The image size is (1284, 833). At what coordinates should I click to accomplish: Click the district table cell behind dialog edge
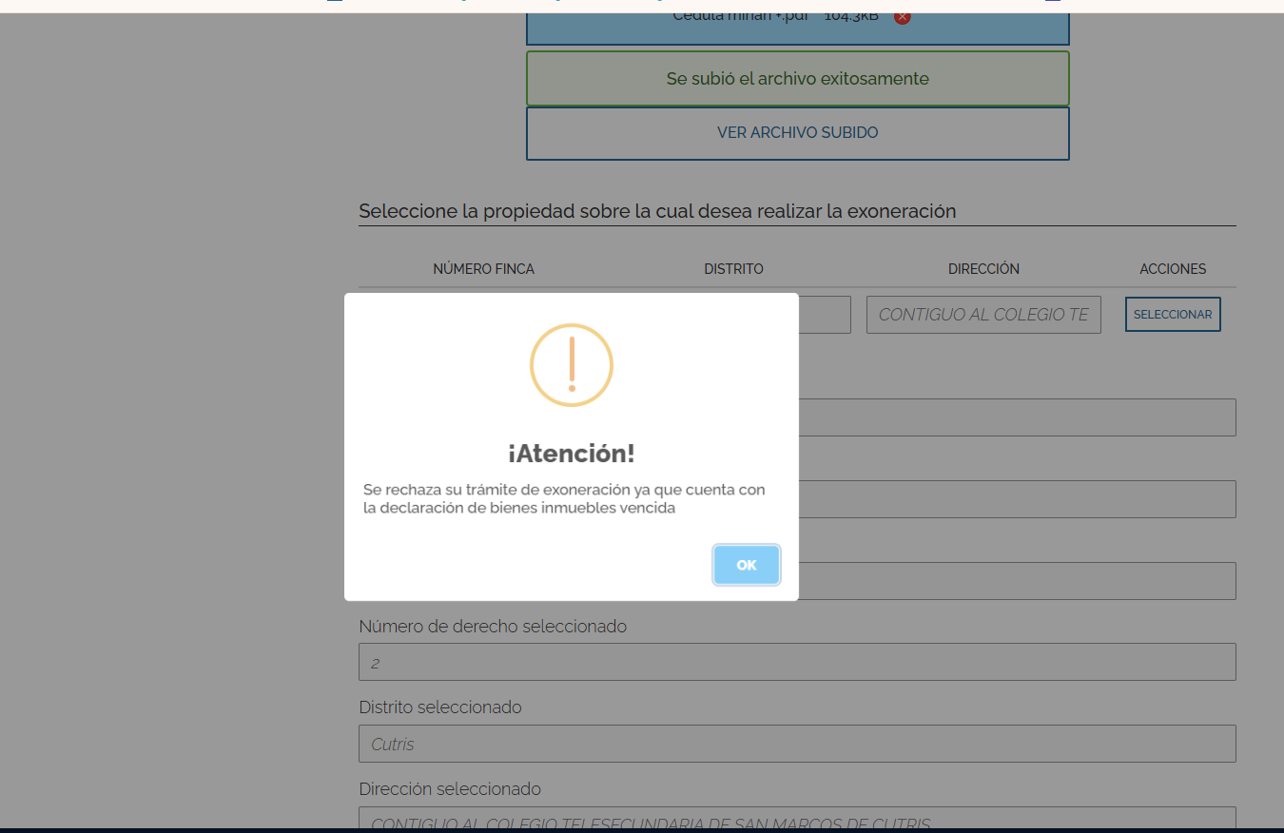pos(824,315)
